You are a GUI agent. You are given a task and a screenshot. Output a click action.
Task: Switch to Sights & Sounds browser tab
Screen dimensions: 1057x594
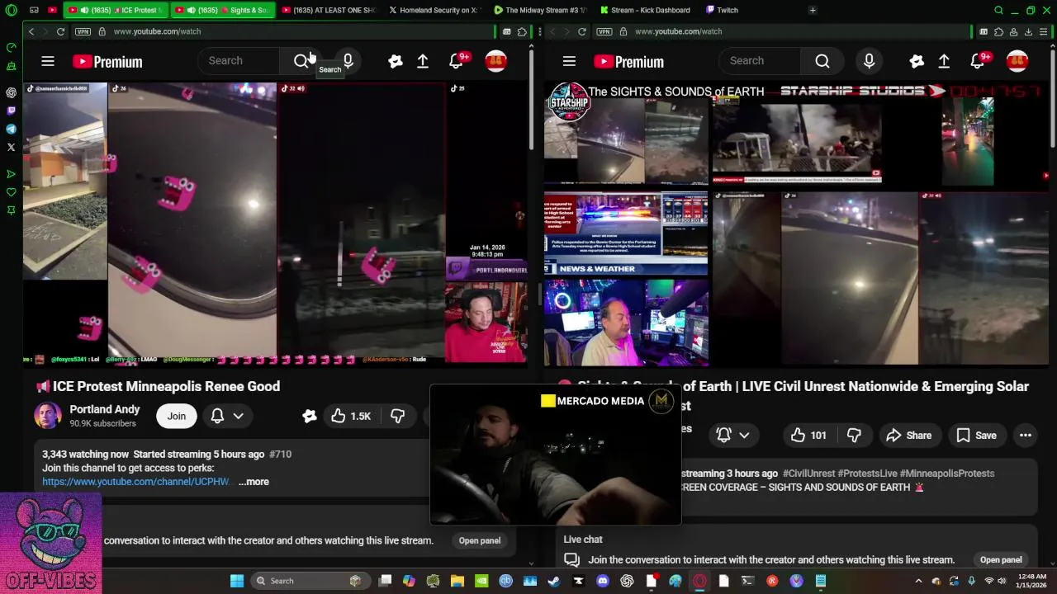tap(222, 11)
